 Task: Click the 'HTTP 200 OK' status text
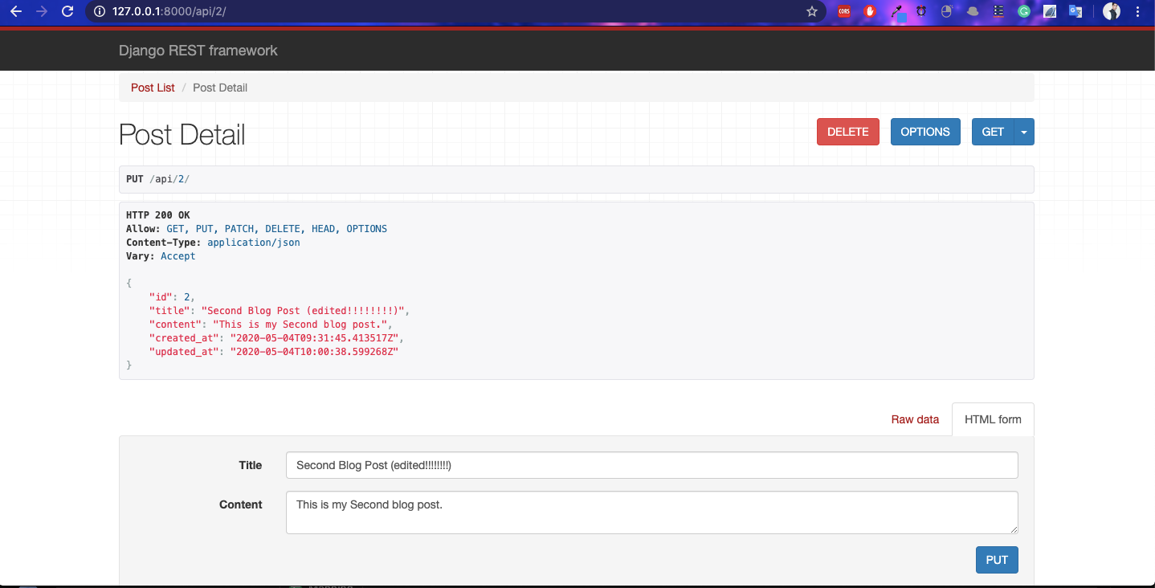click(158, 215)
